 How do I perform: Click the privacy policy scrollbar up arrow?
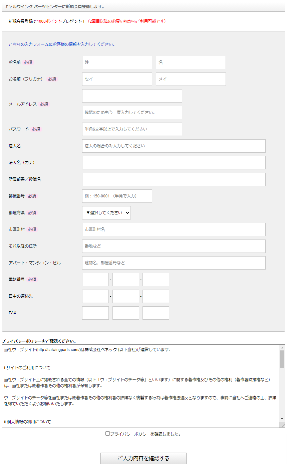pos(282,348)
